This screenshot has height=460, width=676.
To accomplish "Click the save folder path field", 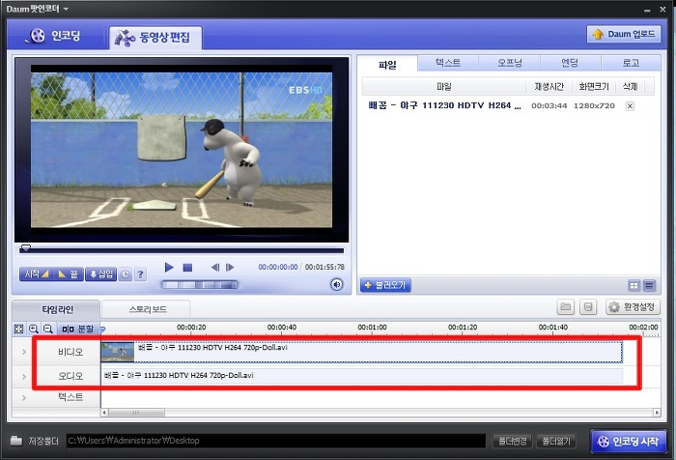I will click(x=276, y=441).
